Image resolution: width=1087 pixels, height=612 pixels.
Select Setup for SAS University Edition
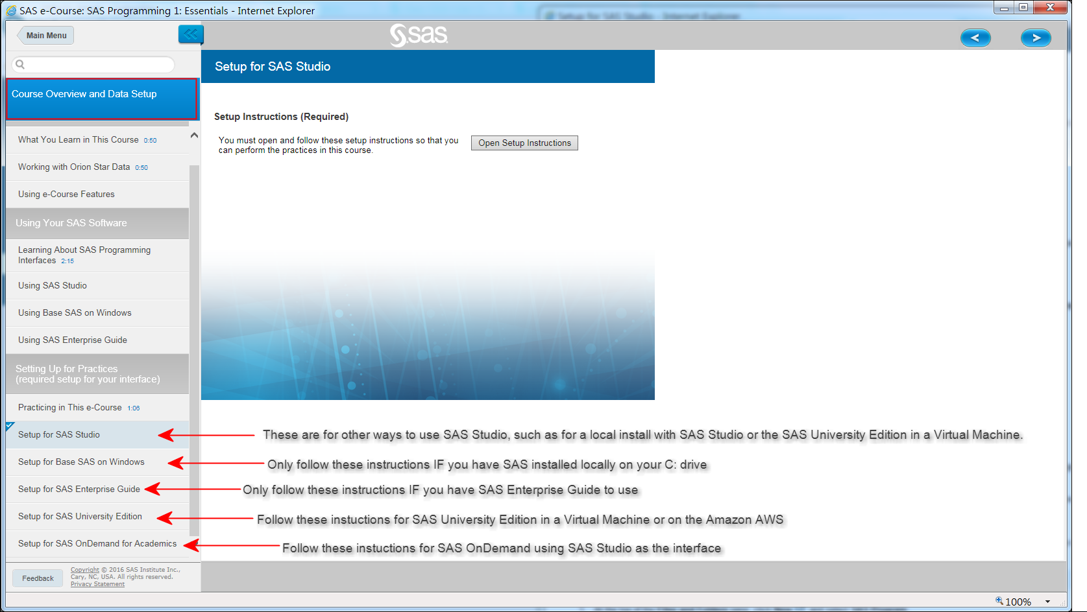[x=79, y=516]
